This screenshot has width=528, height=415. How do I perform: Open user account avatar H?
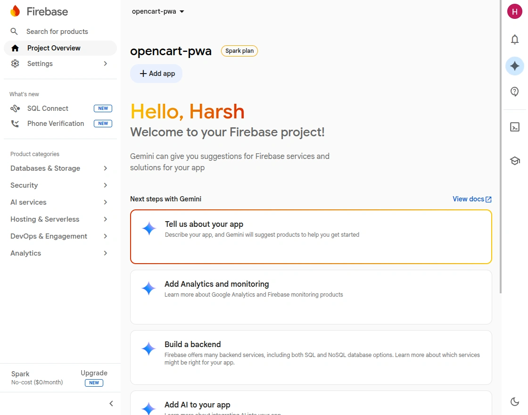(x=514, y=11)
